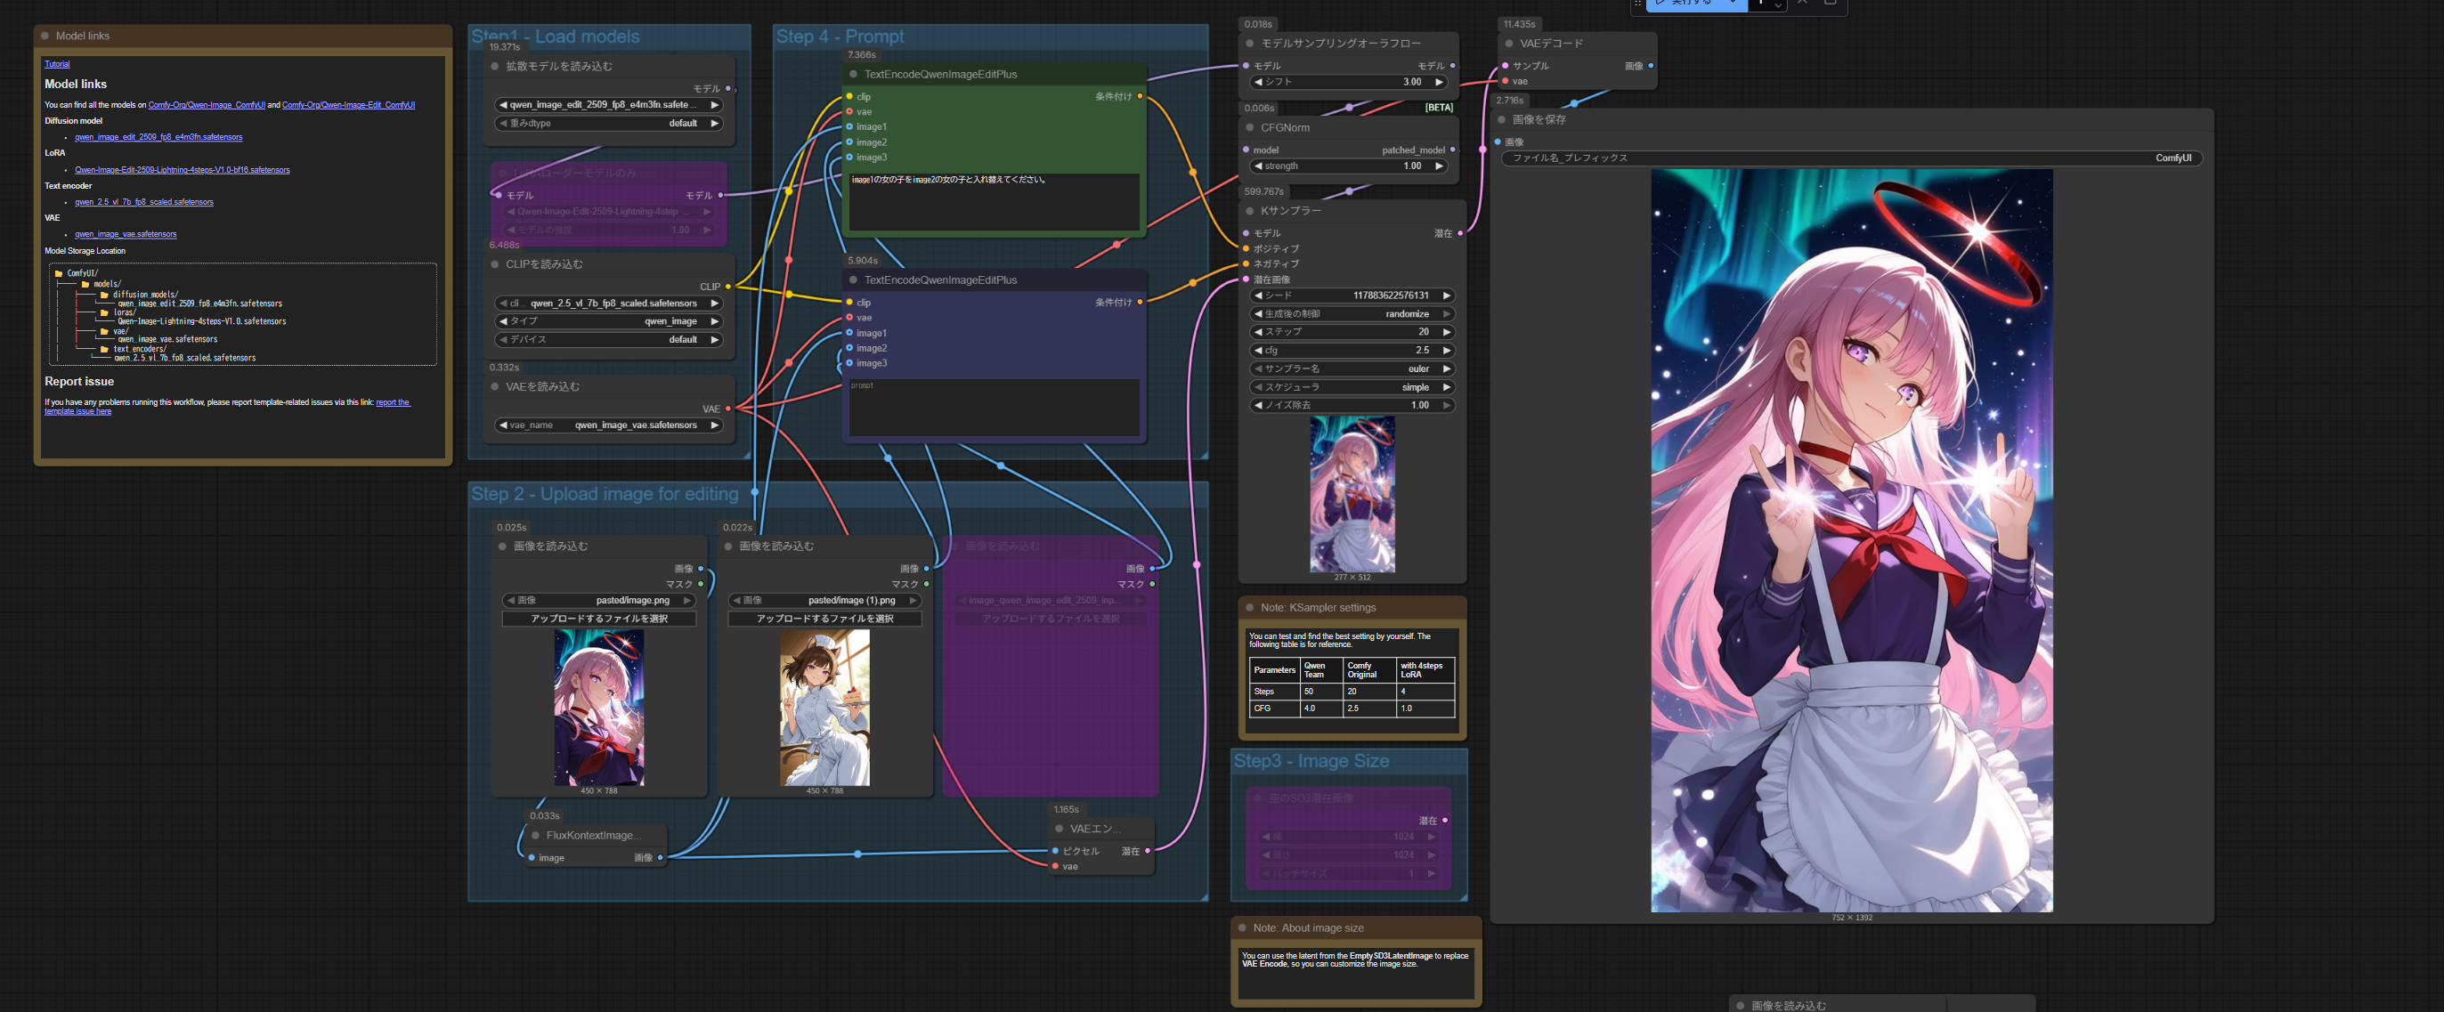Screen dimensions: 2444x1012
Task: Open the Tutorial link in Model links
Action: pos(57,64)
